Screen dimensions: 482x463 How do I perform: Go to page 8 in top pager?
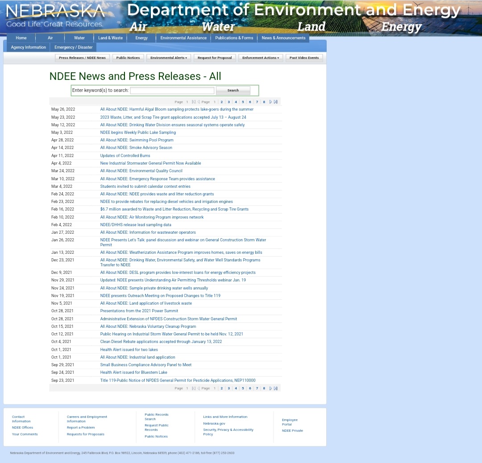(x=264, y=102)
